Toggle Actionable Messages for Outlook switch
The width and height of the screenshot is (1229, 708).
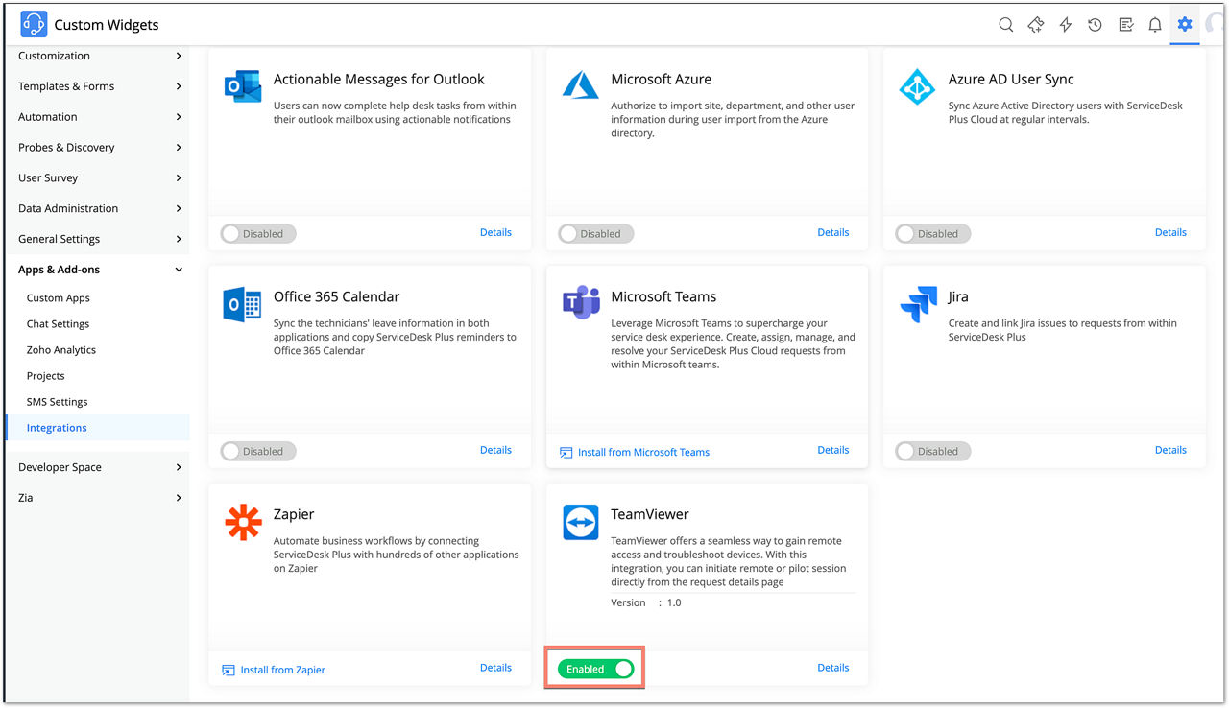point(258,233)
